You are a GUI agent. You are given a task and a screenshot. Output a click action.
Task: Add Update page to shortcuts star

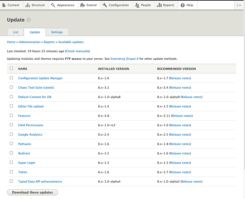tap(28, 20)
